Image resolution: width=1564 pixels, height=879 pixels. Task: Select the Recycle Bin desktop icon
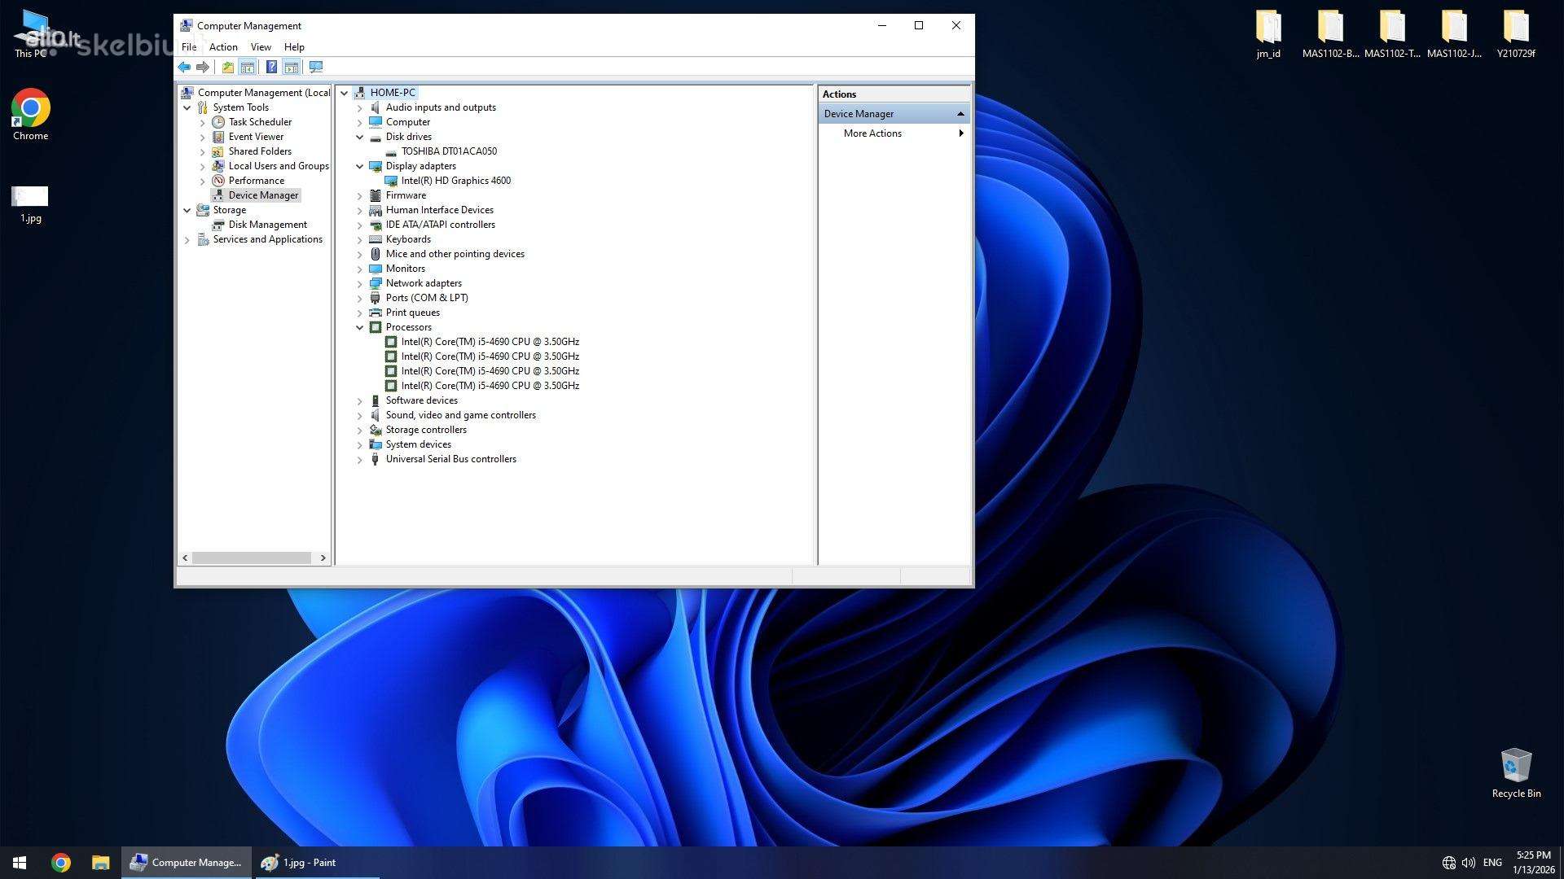coord(1516,773)
